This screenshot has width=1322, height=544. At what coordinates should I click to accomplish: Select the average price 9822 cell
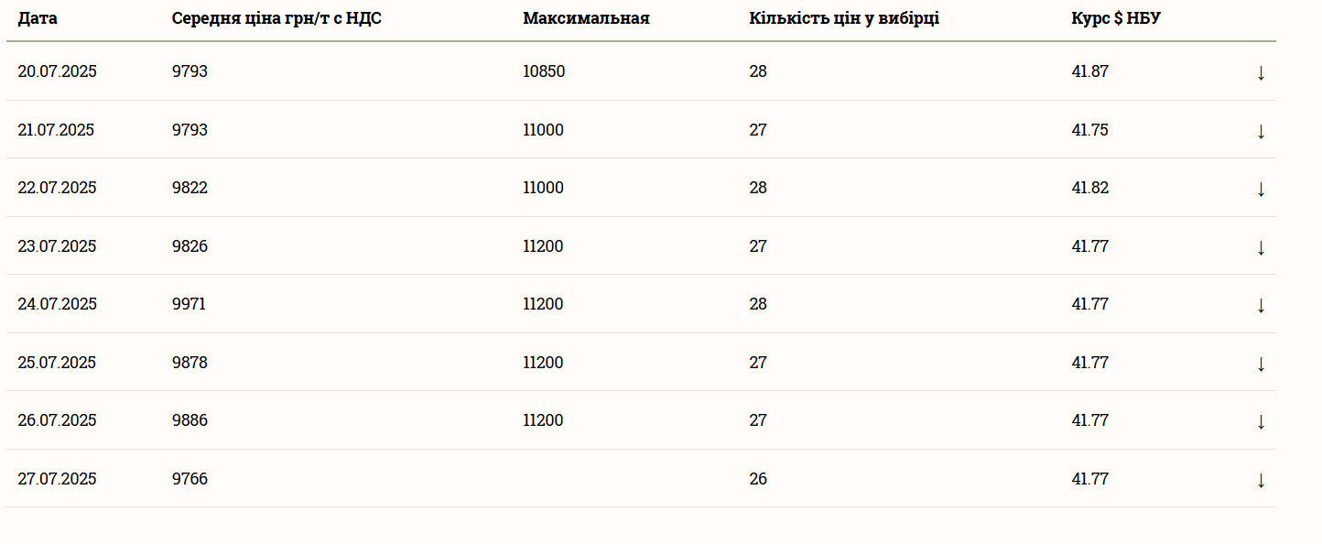(190, 188)
